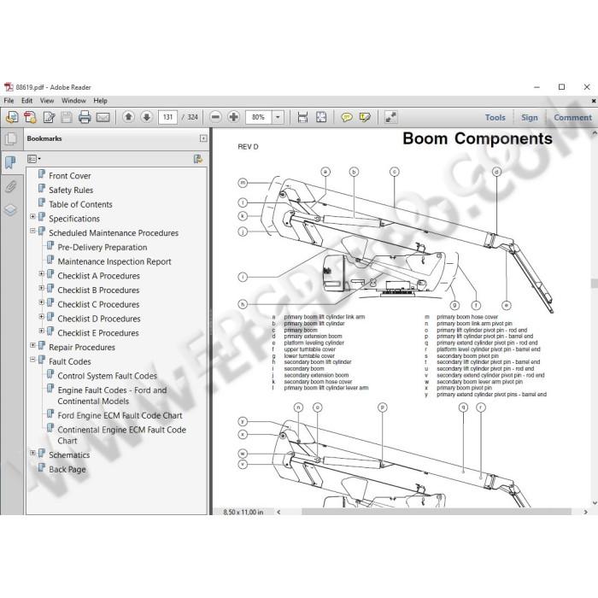Open the View menu
Image resolution: width=598 pixels, height=598 pixels.
tap(47, 101)
